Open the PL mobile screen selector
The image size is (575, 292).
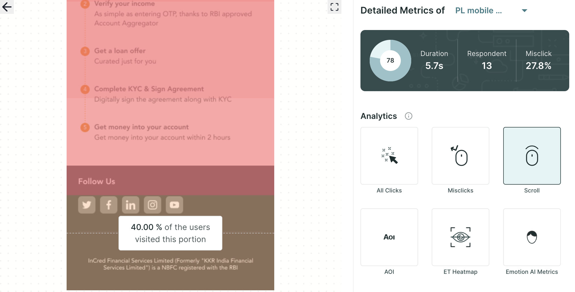tap(491, 11)
